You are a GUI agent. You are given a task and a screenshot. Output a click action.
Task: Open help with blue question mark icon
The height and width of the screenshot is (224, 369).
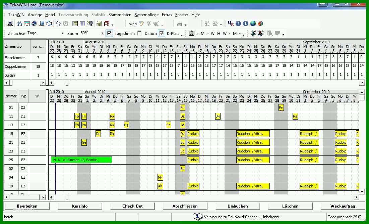click(x=238, y=24)
